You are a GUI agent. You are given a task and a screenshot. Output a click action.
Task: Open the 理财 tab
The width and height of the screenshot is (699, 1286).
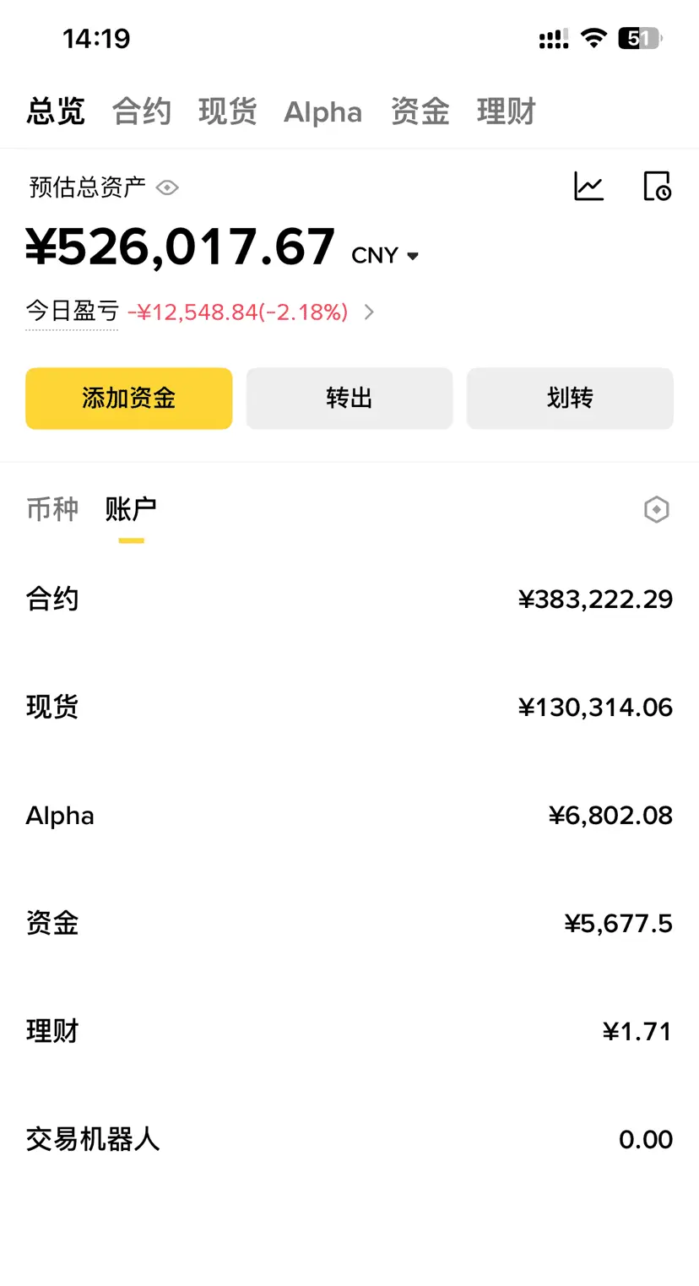tap(506, 111)
